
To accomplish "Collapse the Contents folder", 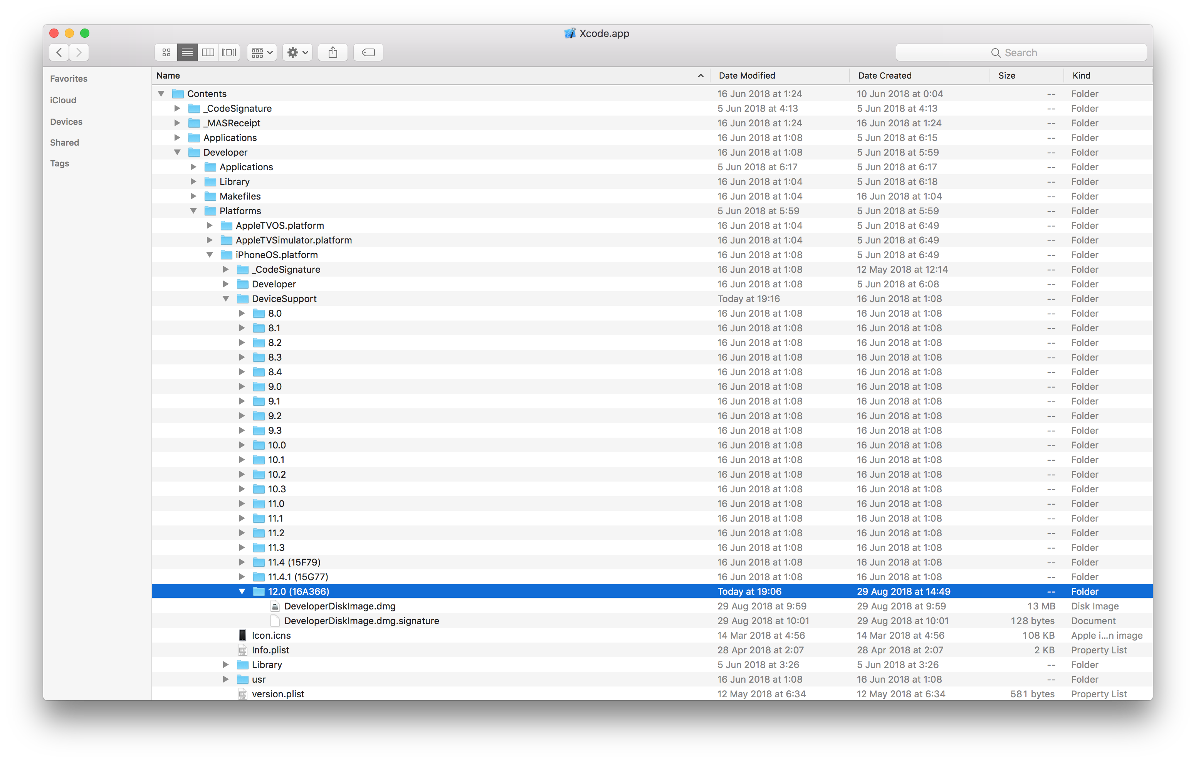I will pyautogui.click(x=161, y=93).
